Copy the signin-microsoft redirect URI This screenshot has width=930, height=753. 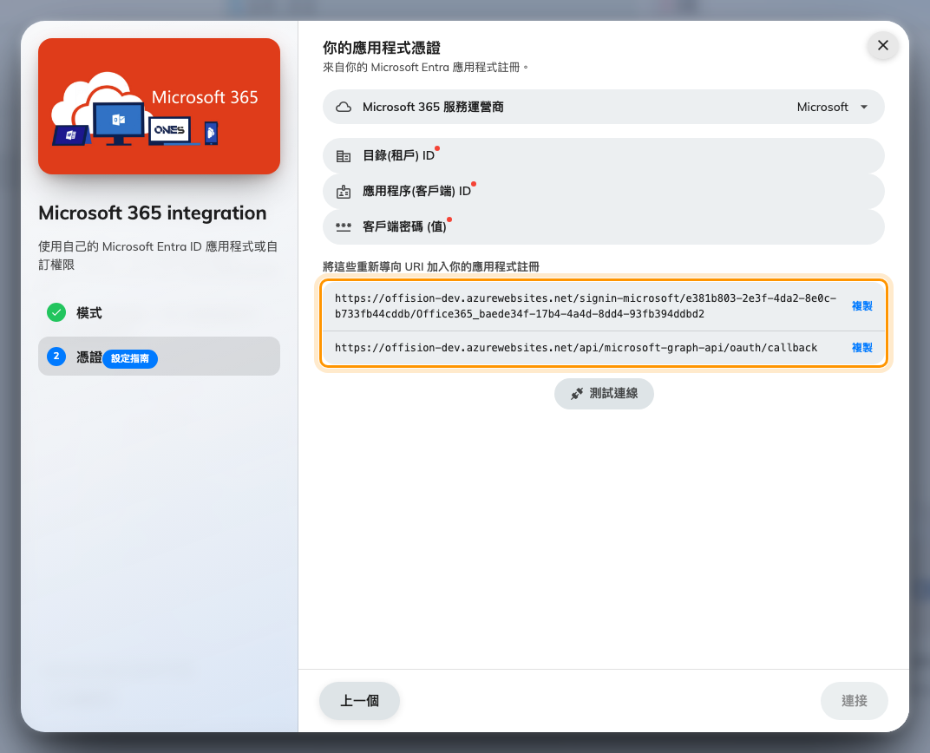pos(861,306)
